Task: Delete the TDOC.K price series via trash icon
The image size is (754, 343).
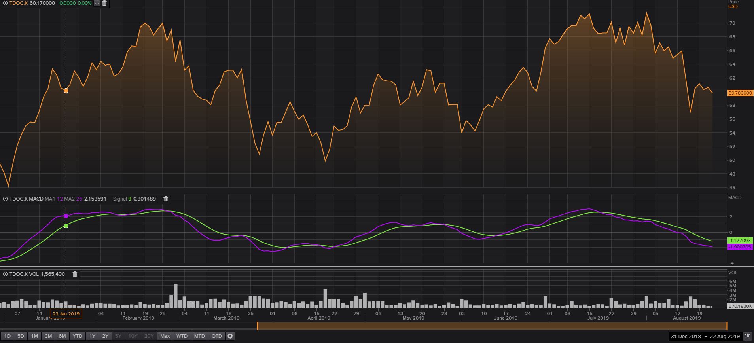Action: [104, 3]
